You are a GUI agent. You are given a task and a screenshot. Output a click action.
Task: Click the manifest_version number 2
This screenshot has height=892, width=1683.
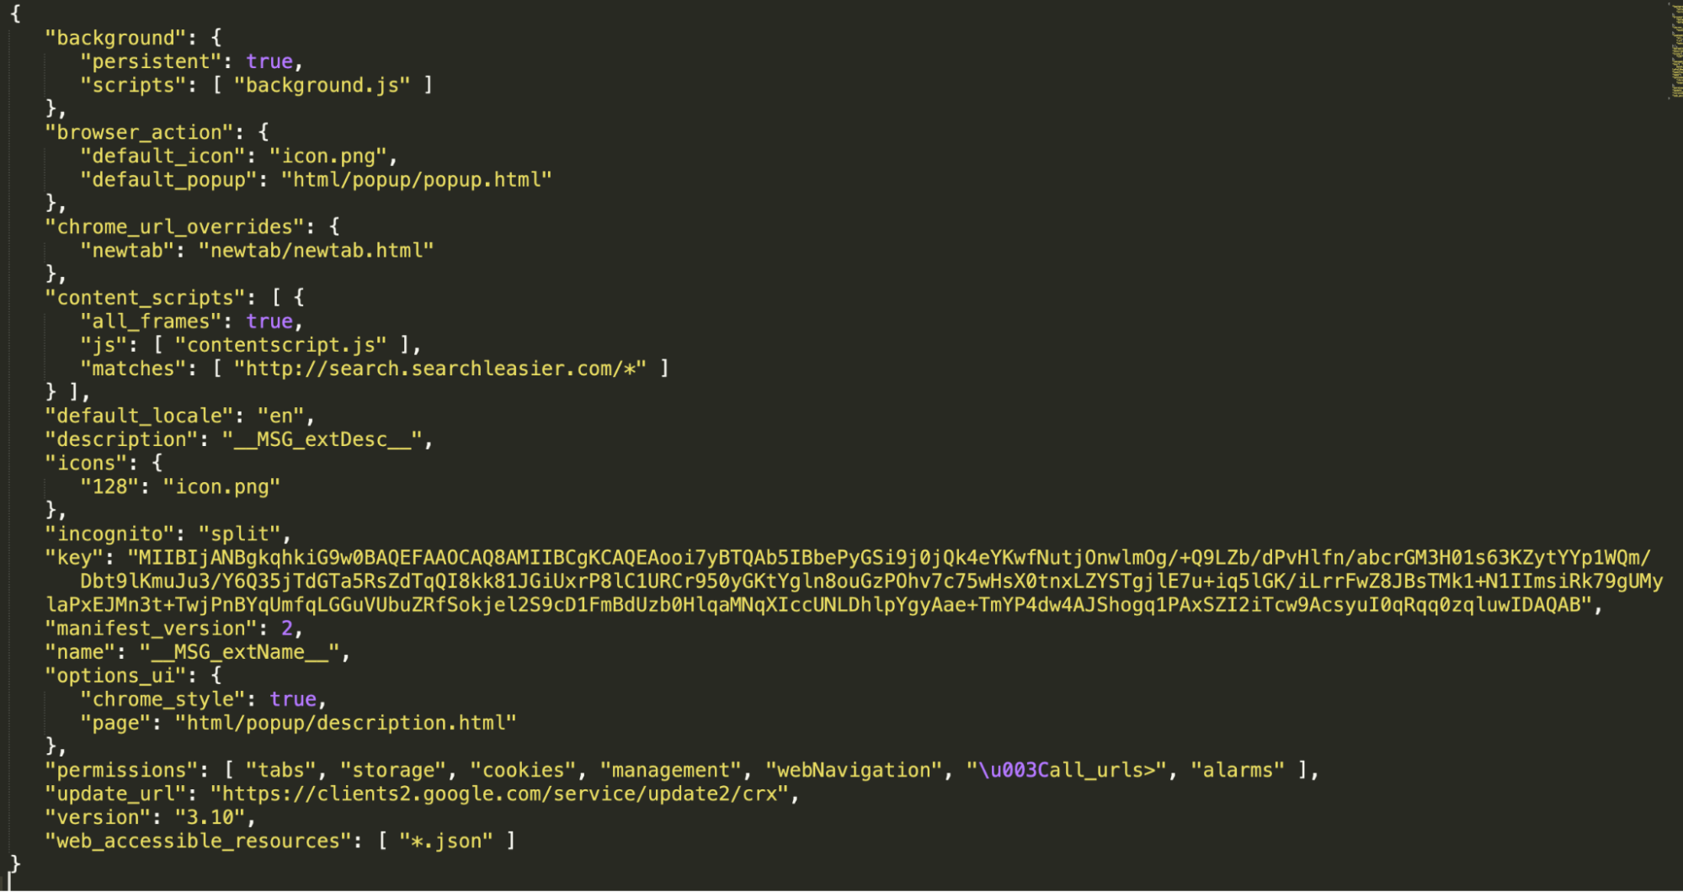point(287,629)
